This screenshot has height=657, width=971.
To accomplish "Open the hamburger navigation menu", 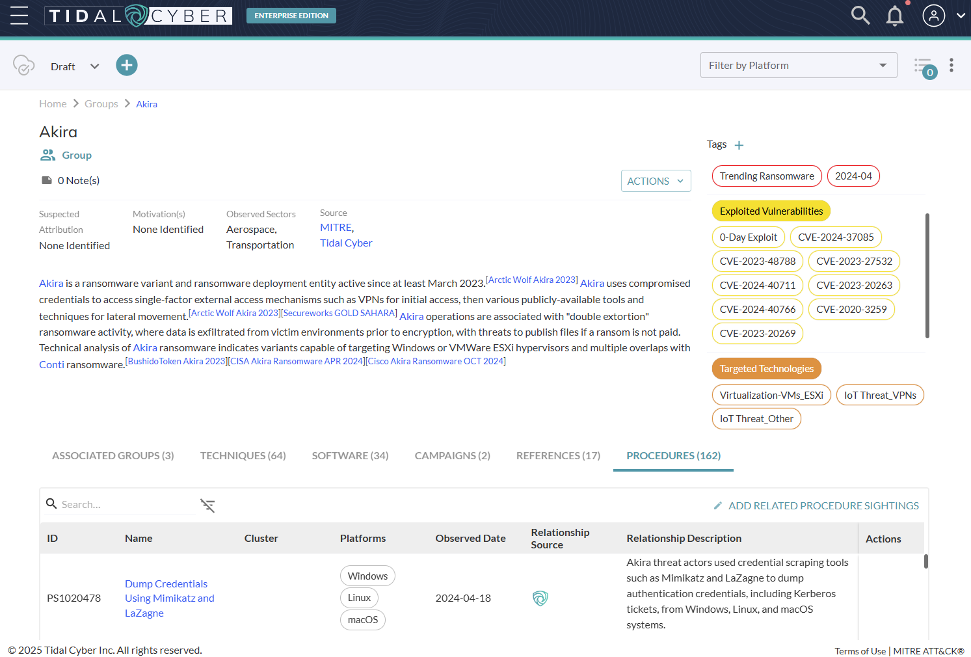I will pos(20,16).
